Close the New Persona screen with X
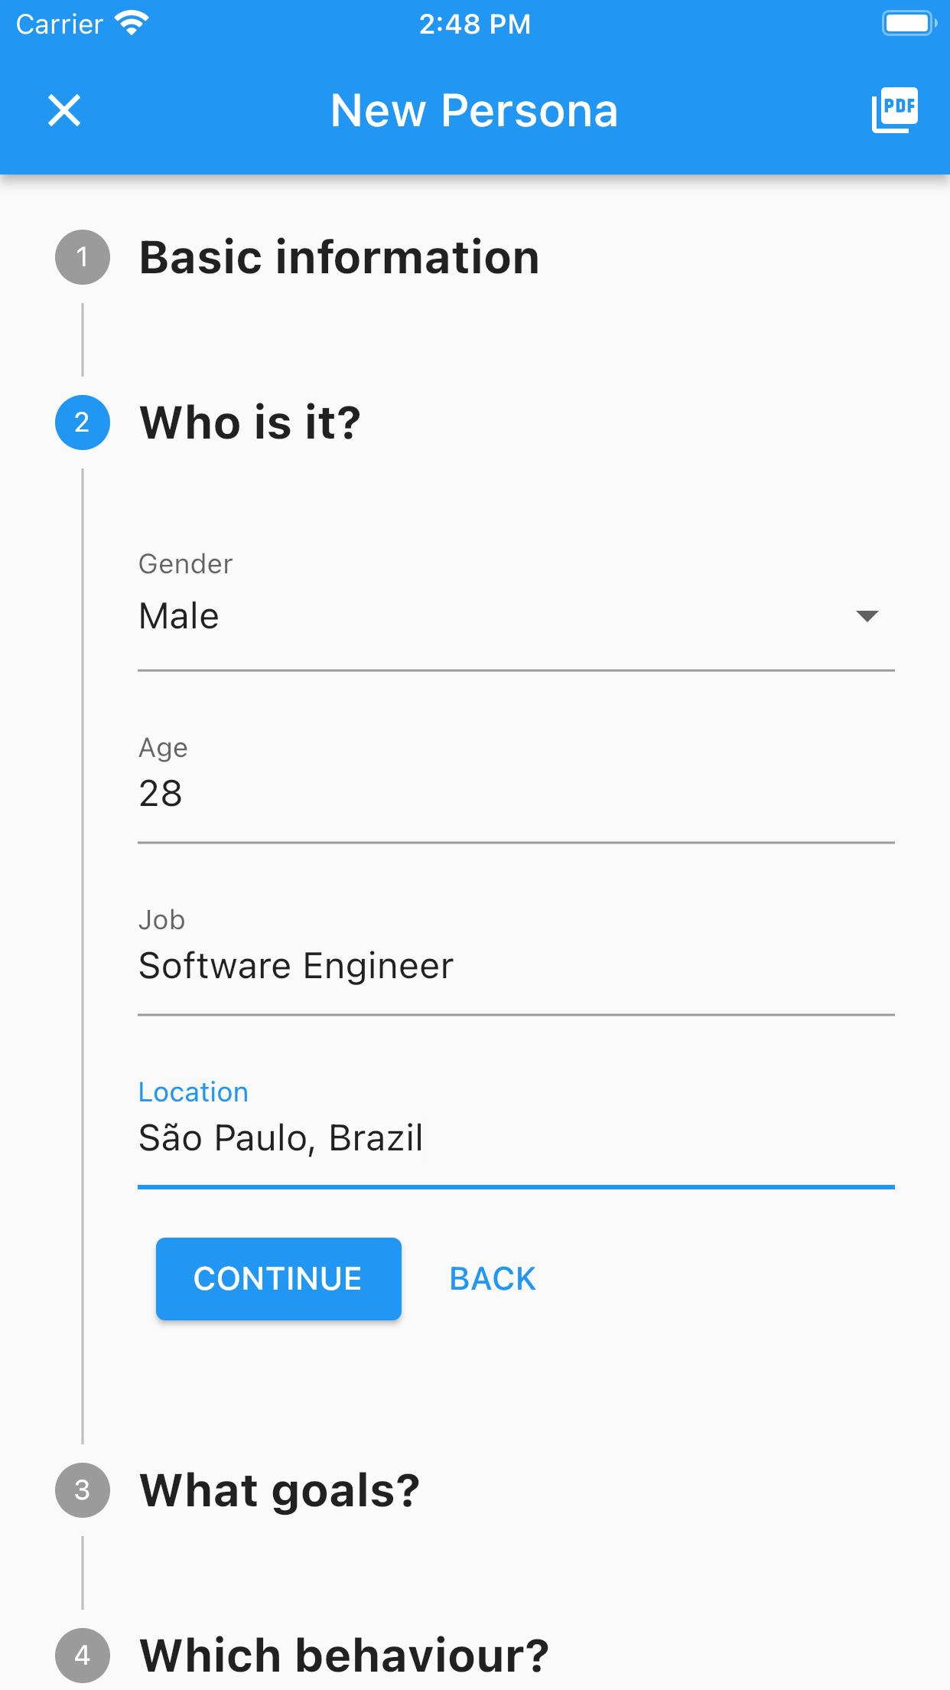 pos(64,110)
